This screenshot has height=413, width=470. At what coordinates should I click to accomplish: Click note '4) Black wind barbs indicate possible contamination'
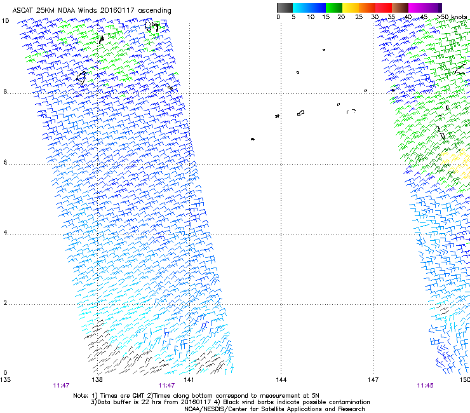[x=292, y=402]
